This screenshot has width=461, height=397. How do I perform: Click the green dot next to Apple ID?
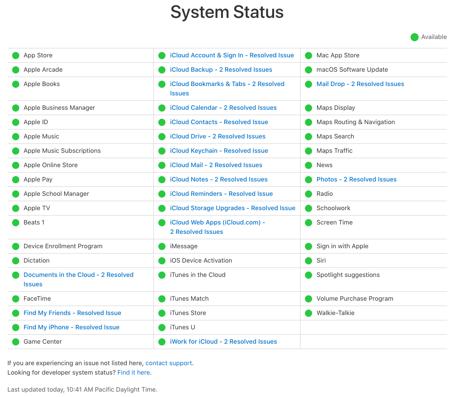[x=16, y=122]
